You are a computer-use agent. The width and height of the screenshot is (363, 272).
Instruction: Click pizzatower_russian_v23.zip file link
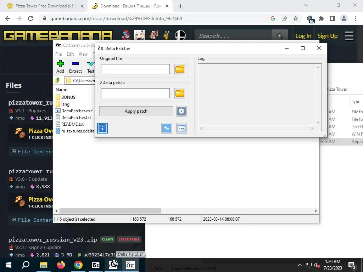[x=52, y=240]
